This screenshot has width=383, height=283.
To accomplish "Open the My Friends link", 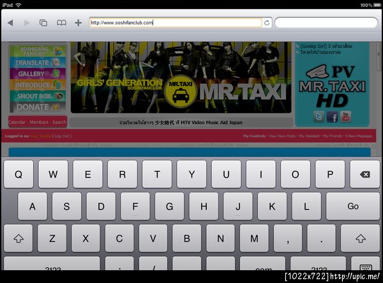I will pos(333,136).
